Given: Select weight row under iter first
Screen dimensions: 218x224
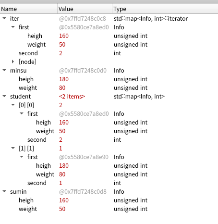Looking at the screenshot, I should click(36, 45).
